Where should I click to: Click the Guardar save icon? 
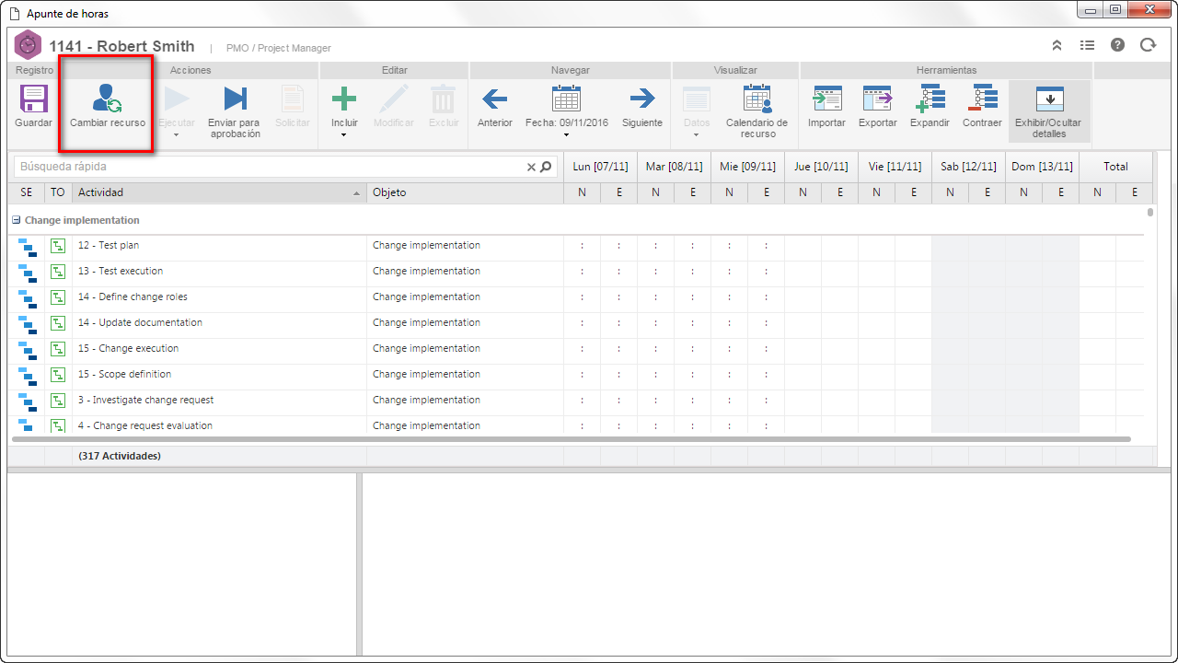pos(34,99)
